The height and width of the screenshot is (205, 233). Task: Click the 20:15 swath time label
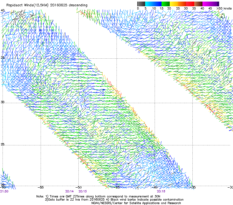tap(82, 191)
